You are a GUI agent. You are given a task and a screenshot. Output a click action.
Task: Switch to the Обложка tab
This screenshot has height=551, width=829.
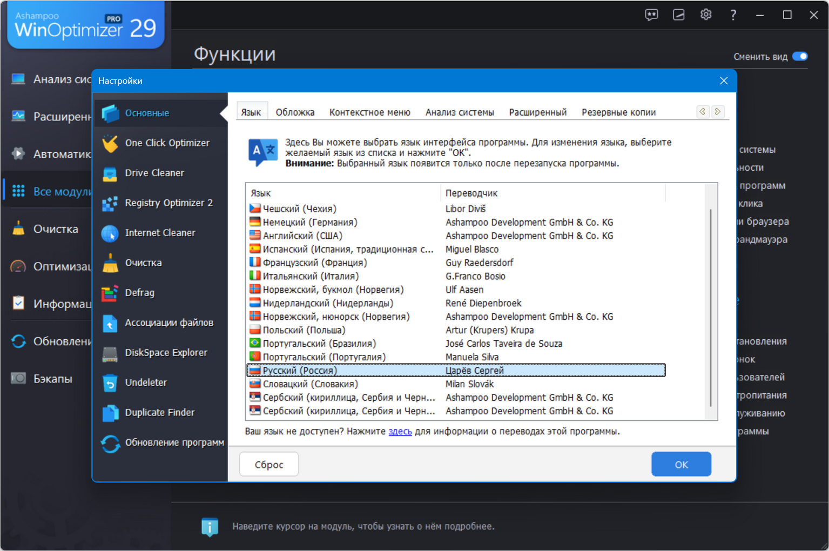pos(295,112)
